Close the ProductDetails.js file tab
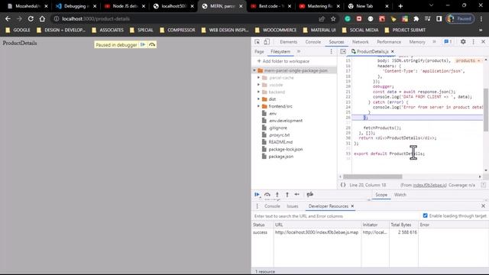 [392, 51]
